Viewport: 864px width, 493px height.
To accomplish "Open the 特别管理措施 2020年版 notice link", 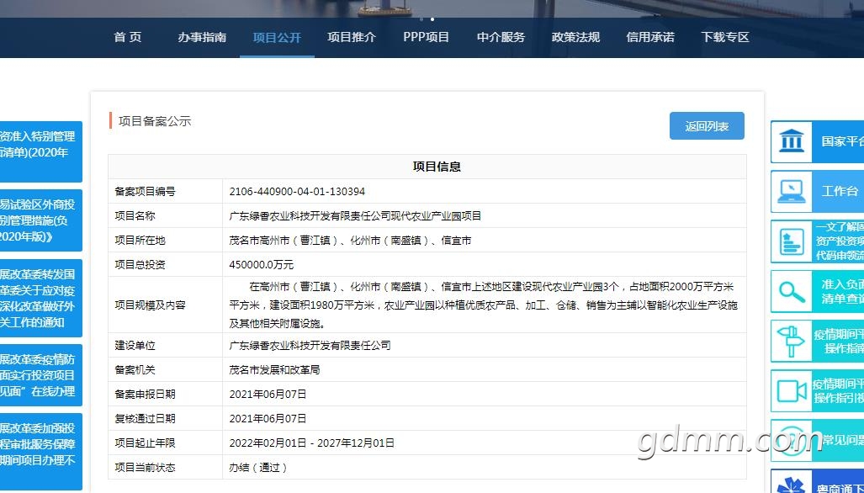I will click(40, 220).
